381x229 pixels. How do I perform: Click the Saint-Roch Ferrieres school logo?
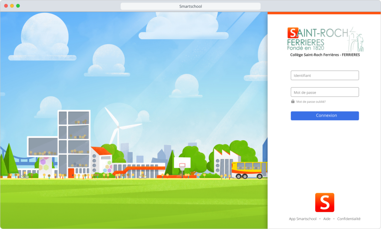(324, 39)
